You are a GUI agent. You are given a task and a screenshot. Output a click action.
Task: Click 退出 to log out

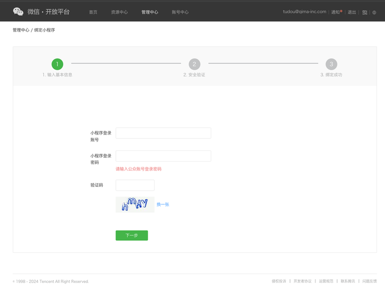pos(352,12)
